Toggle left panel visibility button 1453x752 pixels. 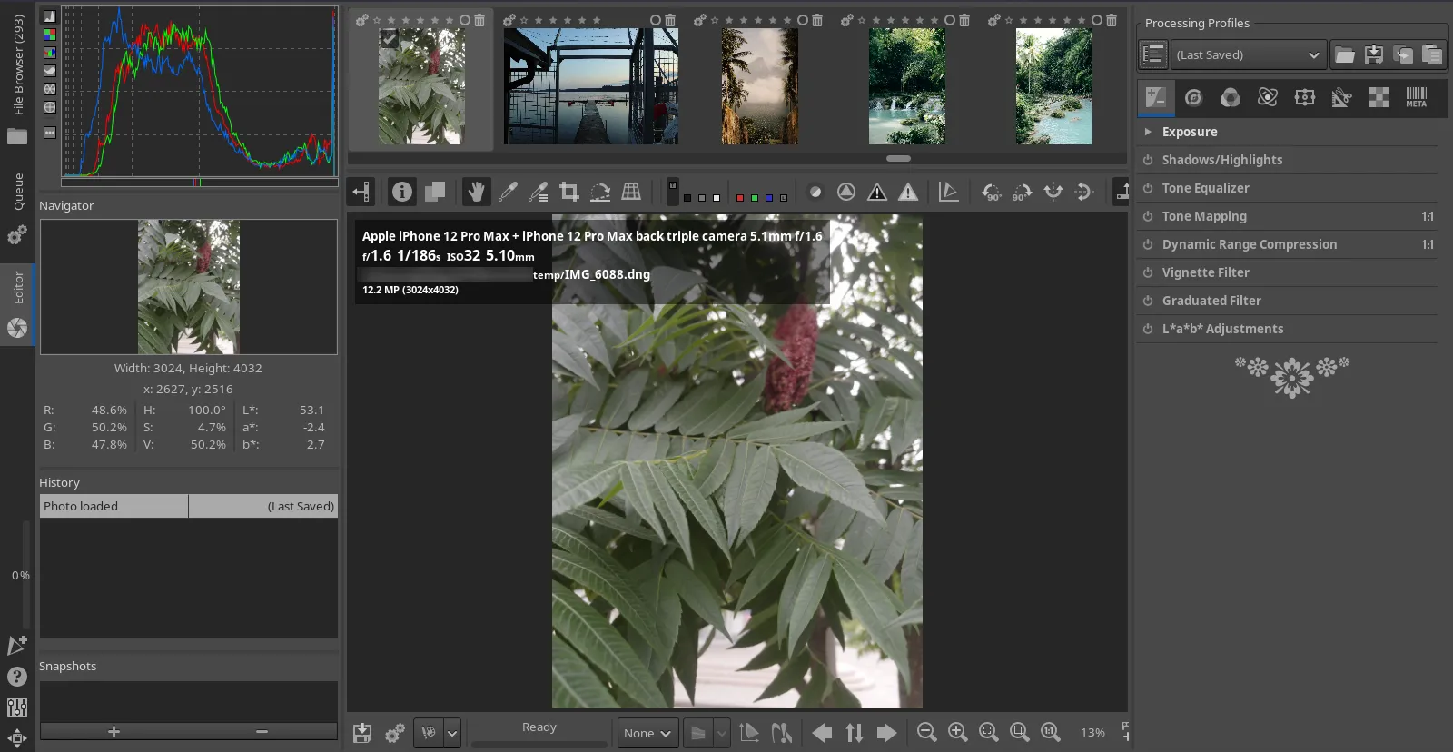361,192
